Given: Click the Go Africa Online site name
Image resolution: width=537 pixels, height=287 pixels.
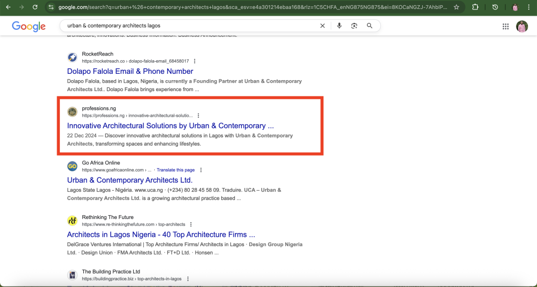Looking at the screenshot, I should coord(101,163).
